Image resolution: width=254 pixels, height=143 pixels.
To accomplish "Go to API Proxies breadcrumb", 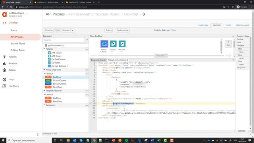I will (x=55, y=14).
